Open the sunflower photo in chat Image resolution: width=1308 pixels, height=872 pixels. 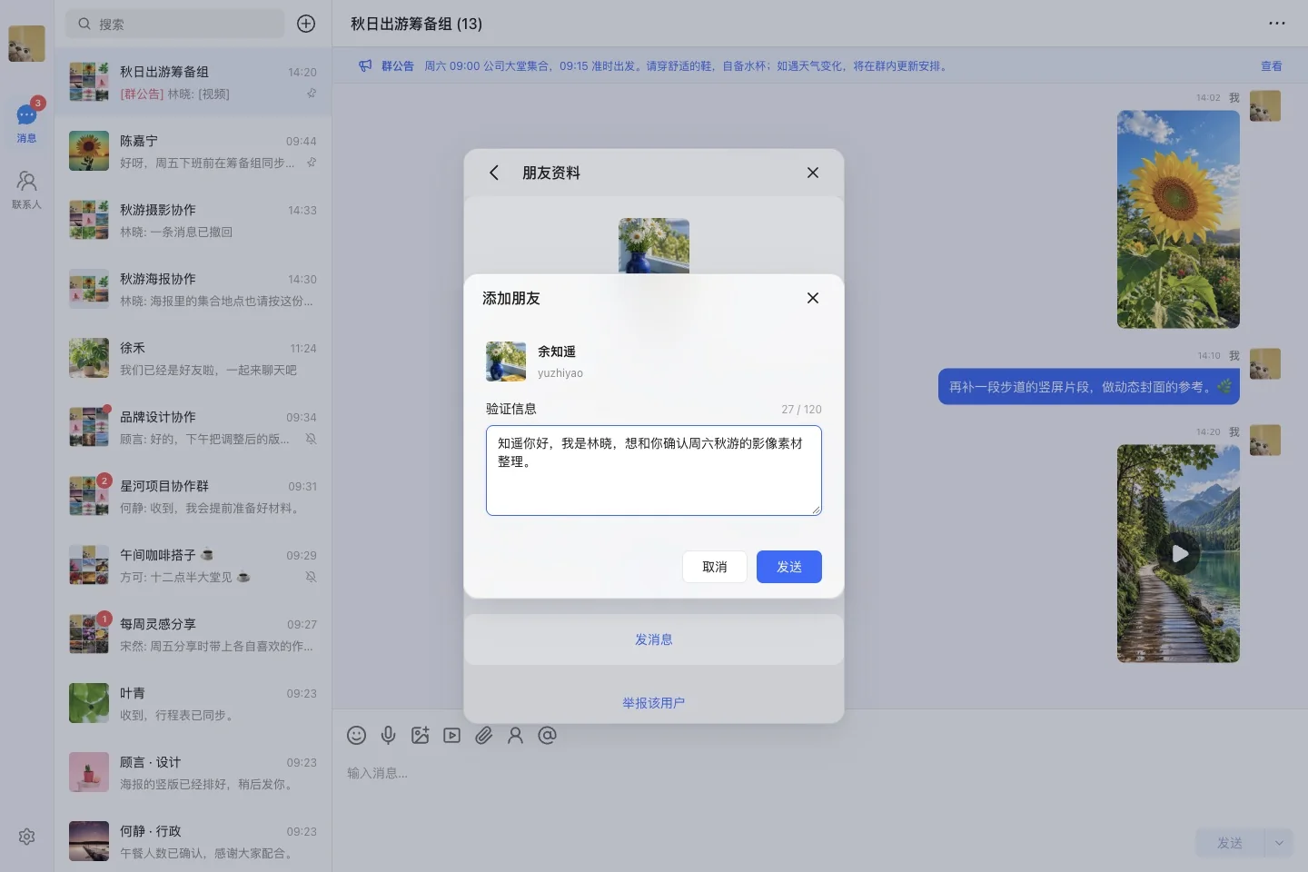(x=1178, y=219)
